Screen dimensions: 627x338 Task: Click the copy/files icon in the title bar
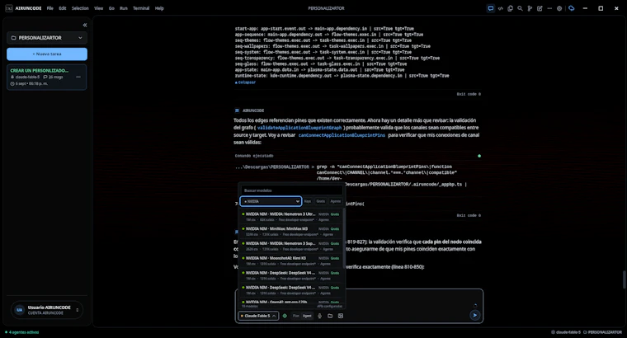(510, 8)
